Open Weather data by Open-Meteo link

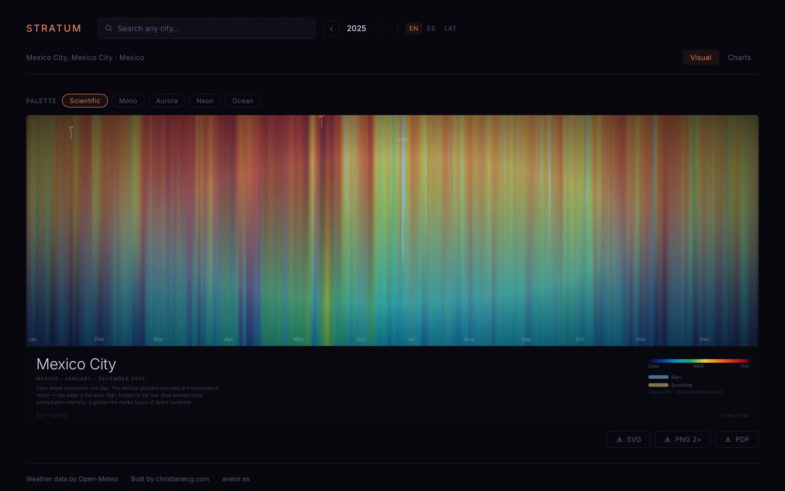click(x=72, y=479)
